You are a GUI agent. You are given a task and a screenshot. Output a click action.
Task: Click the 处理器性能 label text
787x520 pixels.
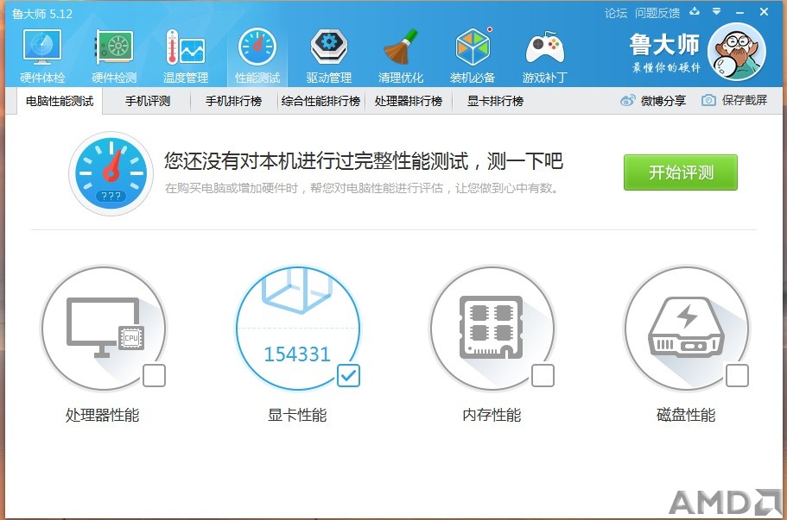(x=103, y=416)
